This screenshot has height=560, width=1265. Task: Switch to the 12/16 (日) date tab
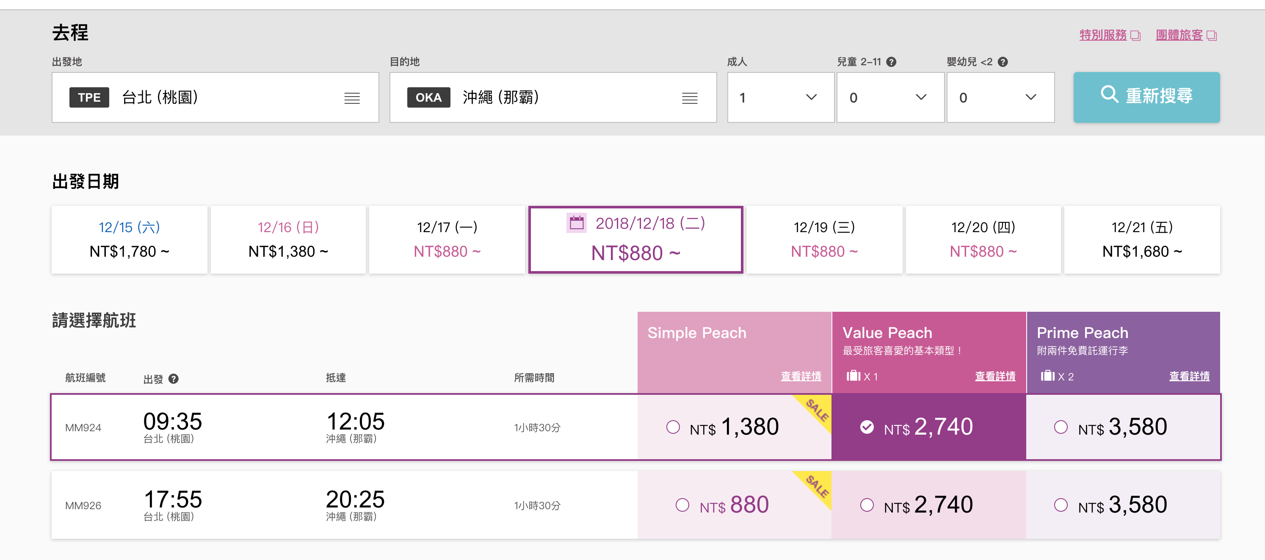[x=288, y=240]
